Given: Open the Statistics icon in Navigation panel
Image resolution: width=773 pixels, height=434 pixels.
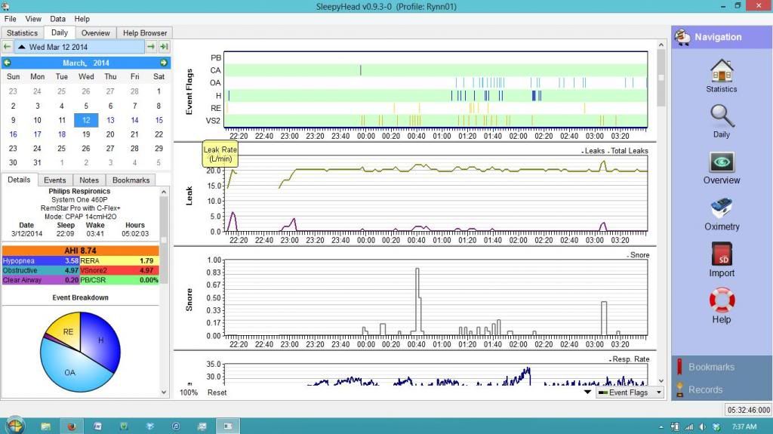Looking at the screenshot, I should 721,72.
